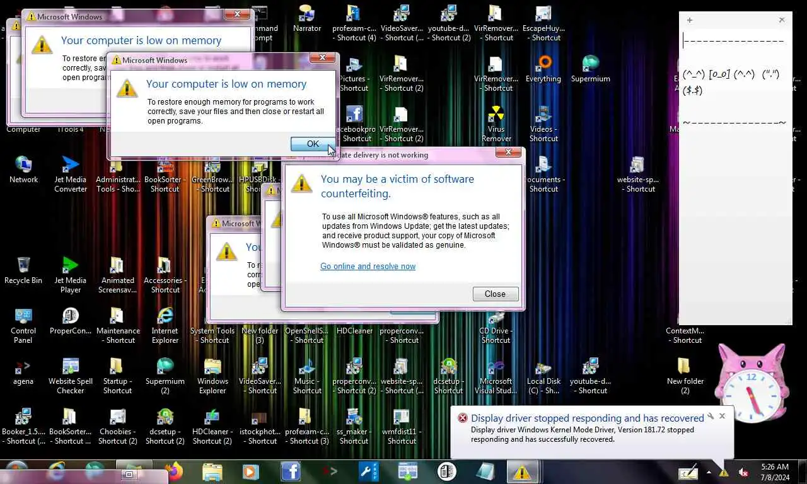
Task: Open notification options wrench in driver balloon
Action: tap(711, 416)
